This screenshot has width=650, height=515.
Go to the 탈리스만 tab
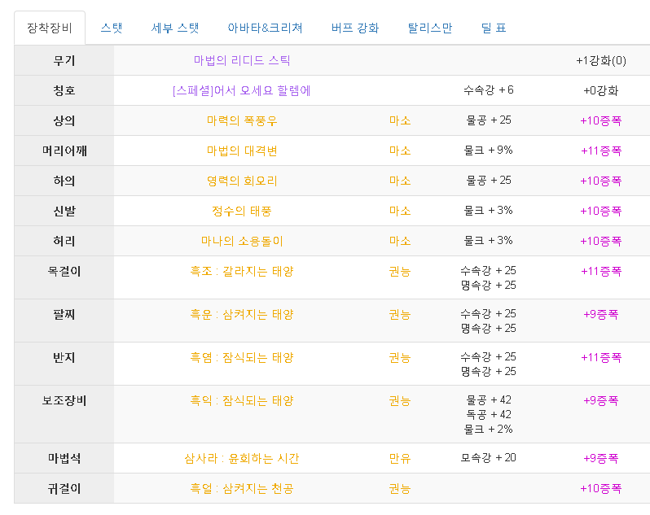point(430,28)
